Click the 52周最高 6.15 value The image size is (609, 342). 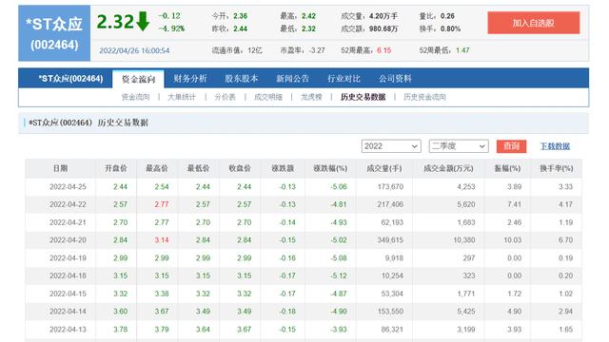(x=383, y=50)
